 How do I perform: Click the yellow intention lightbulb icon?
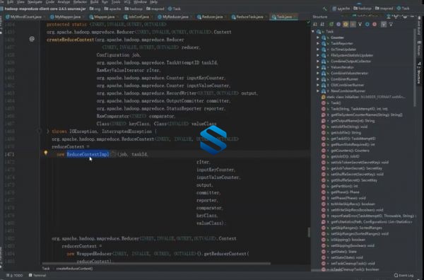[46, 153]
